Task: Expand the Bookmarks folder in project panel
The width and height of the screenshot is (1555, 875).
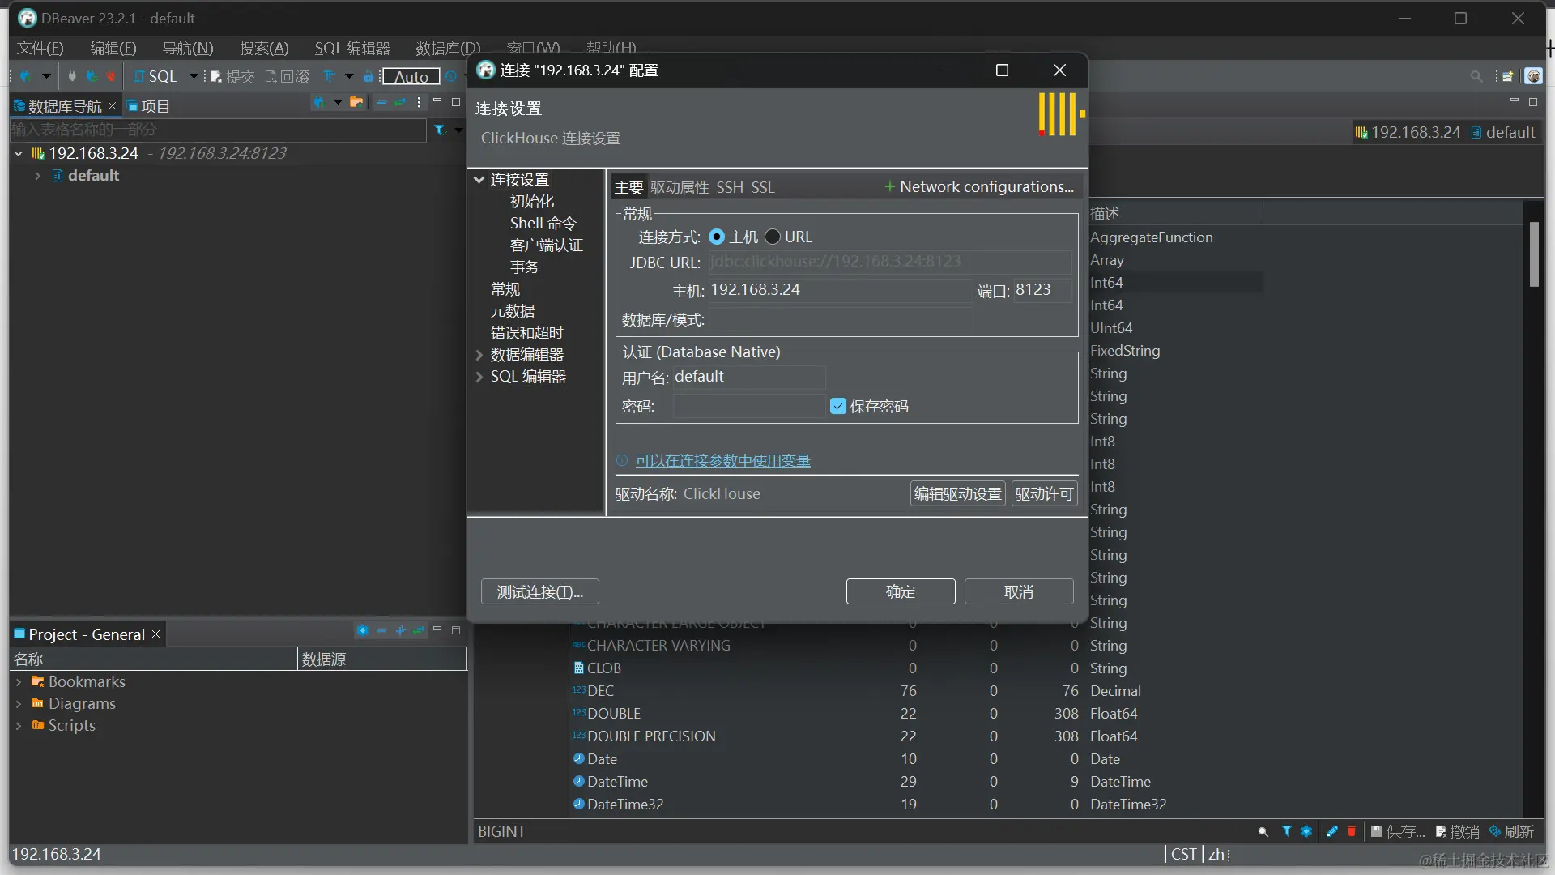Action: coord(18,682)
